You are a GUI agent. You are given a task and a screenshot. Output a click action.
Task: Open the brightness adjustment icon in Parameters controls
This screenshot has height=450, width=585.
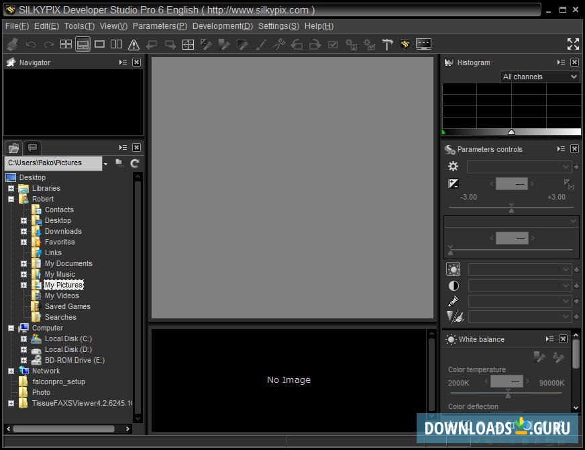point(454,269)
